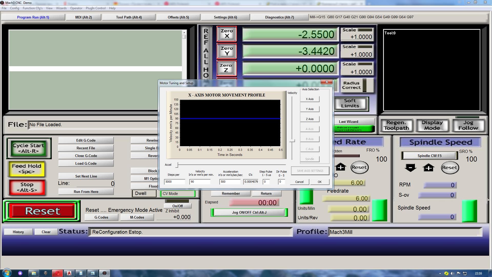Switch to the Diagnostics (Alt-7) tab
Screen dimensions: 492x277
pos(279,17)
